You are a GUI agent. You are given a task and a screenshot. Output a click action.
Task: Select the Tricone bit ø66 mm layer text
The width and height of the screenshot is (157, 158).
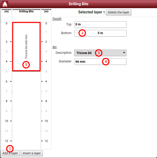(x=26, y=46)
